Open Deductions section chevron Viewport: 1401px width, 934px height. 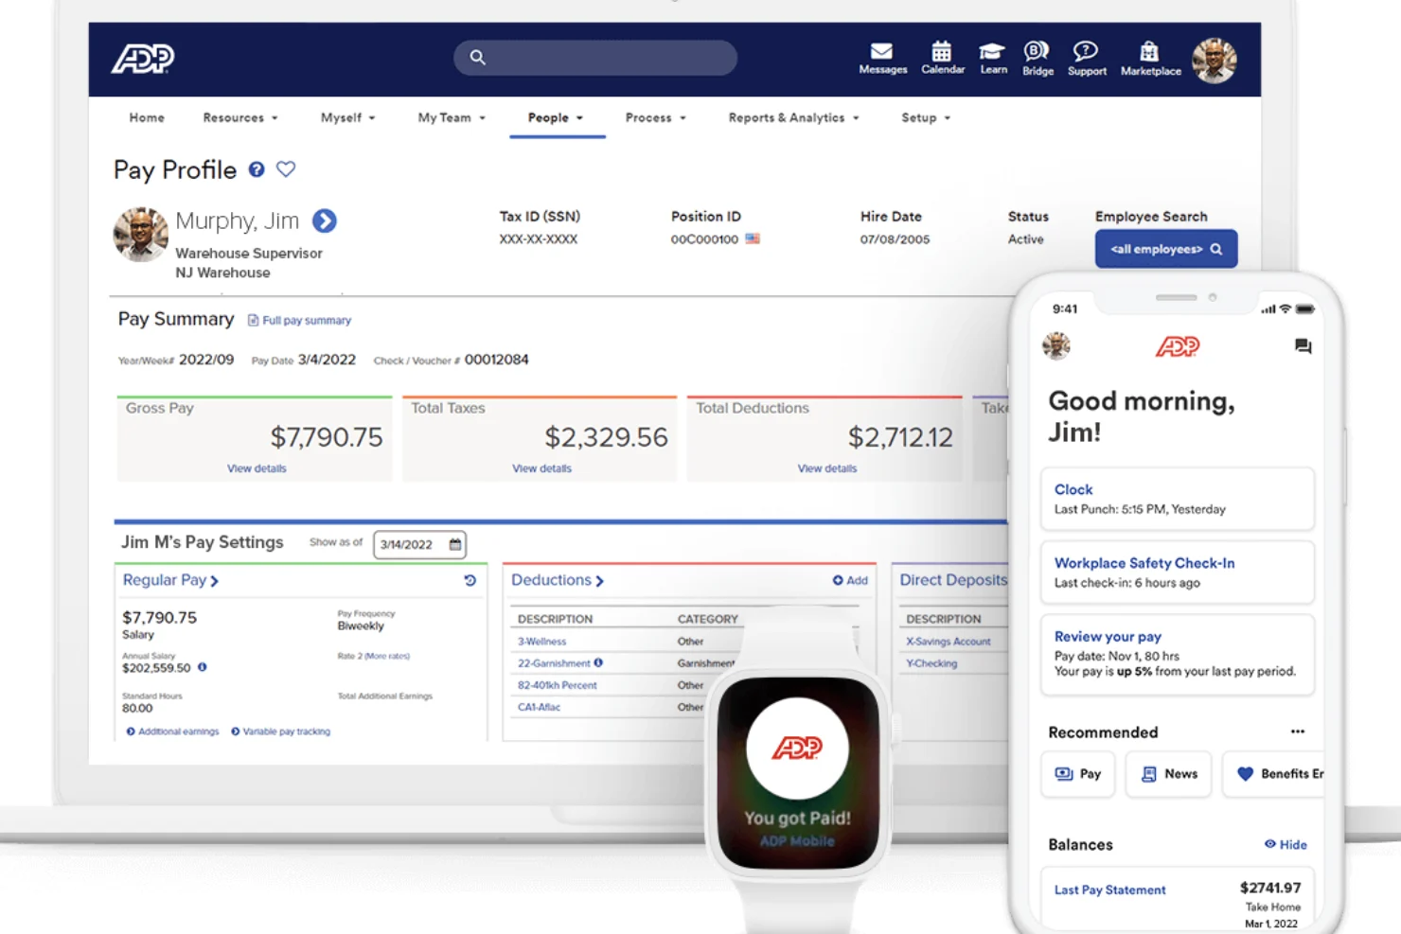[x=599, y=581]
